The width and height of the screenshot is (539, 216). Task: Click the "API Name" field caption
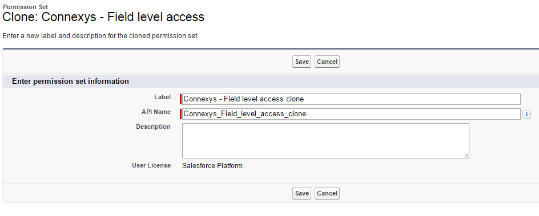click(x=156, y=112)
